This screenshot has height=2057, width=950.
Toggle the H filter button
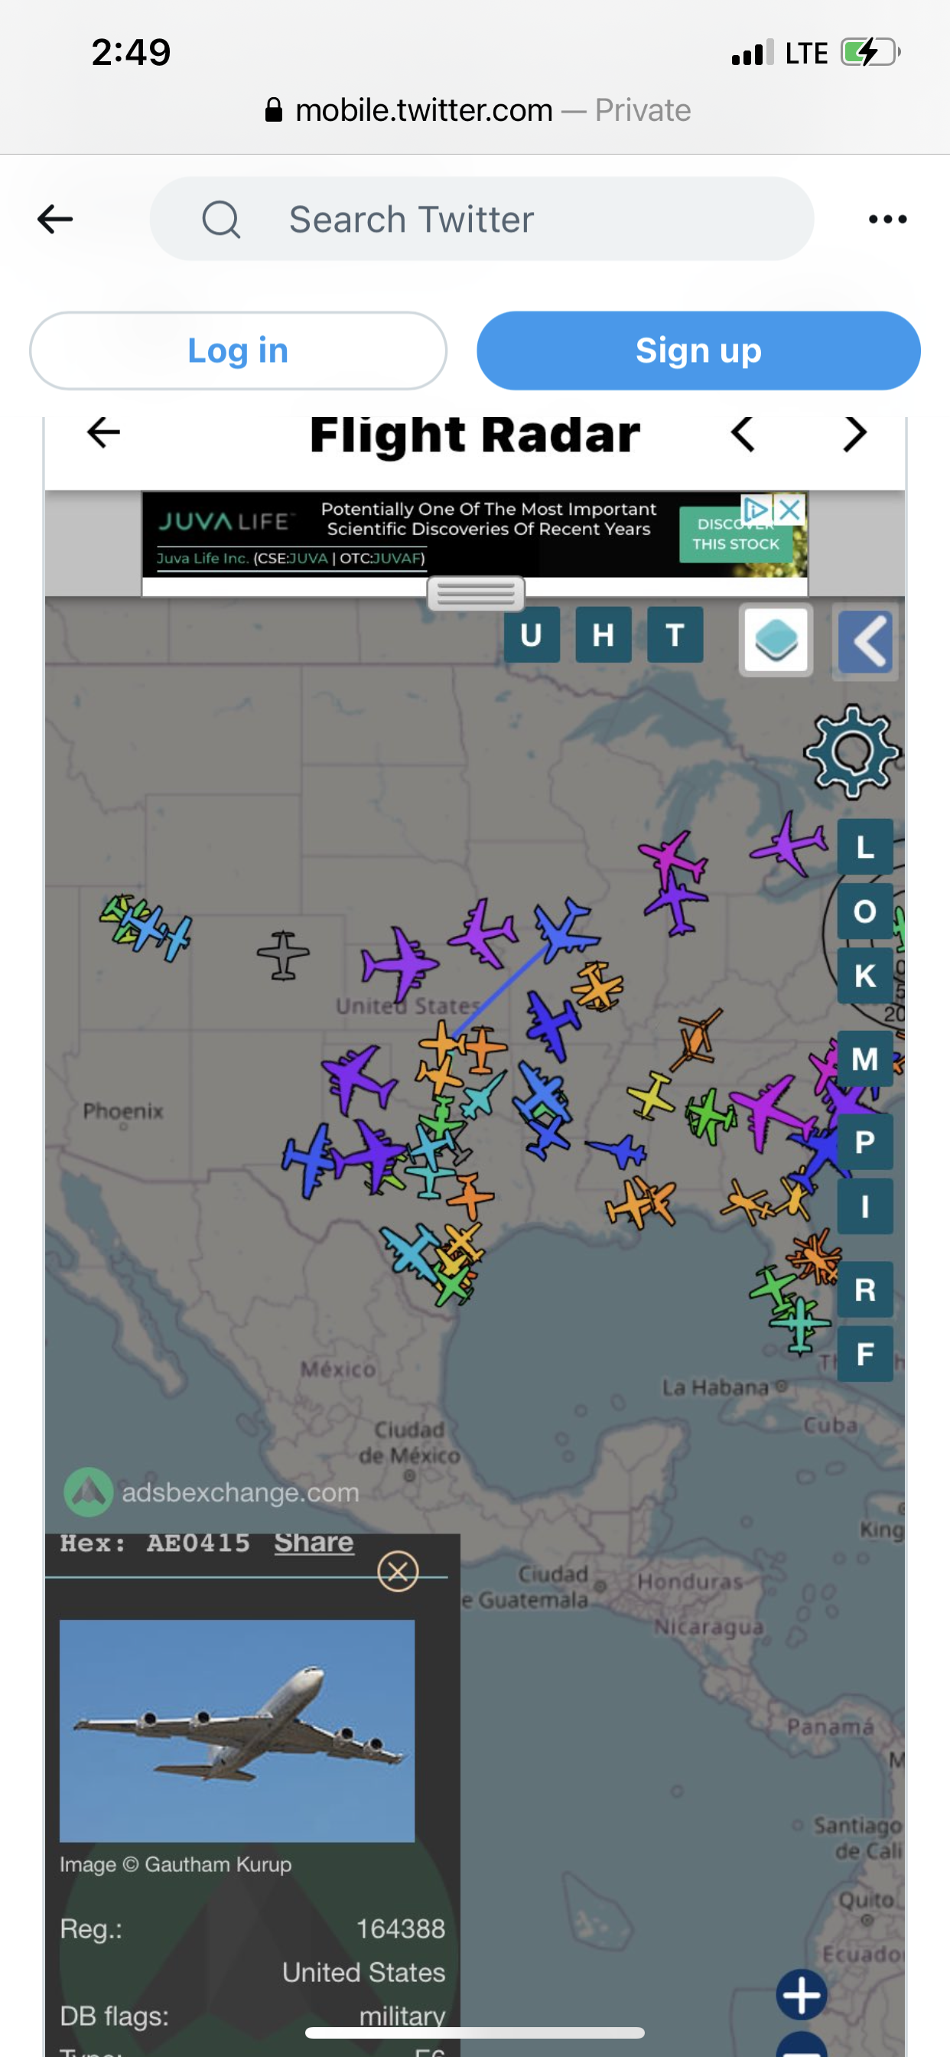point(604,635)
